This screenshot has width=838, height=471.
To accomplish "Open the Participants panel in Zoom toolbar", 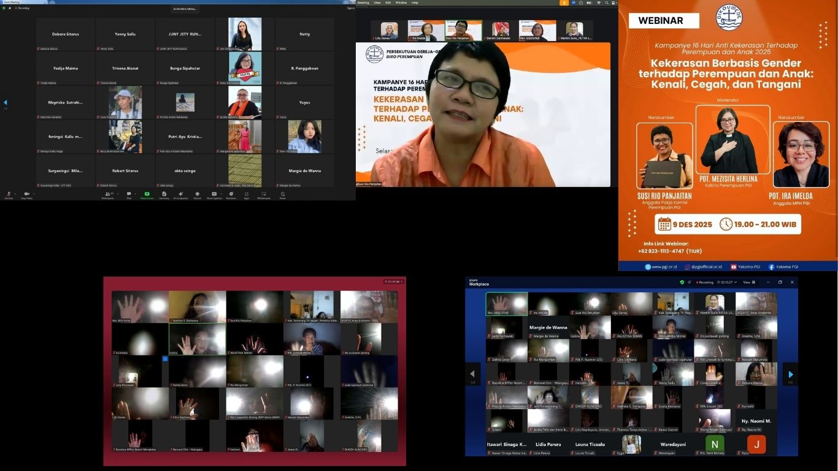I will (107, 194).
